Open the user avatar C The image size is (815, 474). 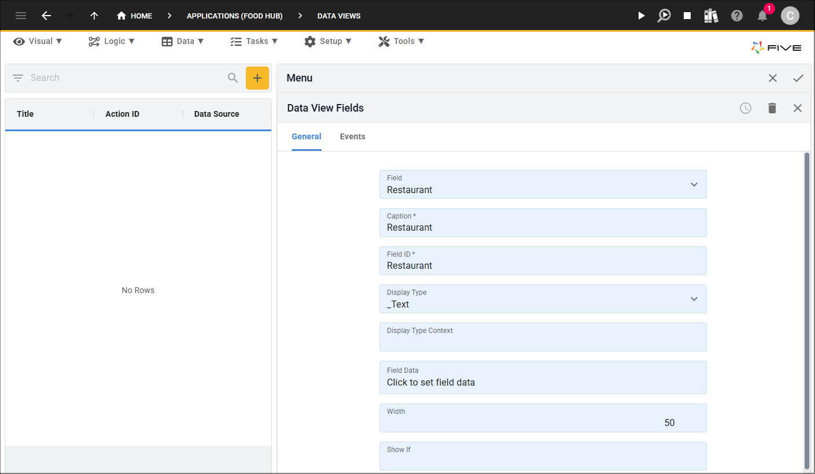[790, 16]
